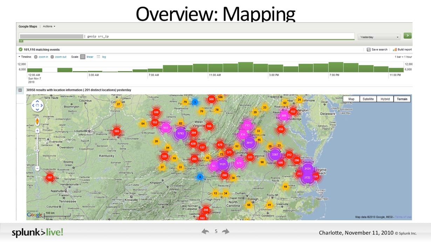Click the timeline zoom out magnifier

pos(52,57)
